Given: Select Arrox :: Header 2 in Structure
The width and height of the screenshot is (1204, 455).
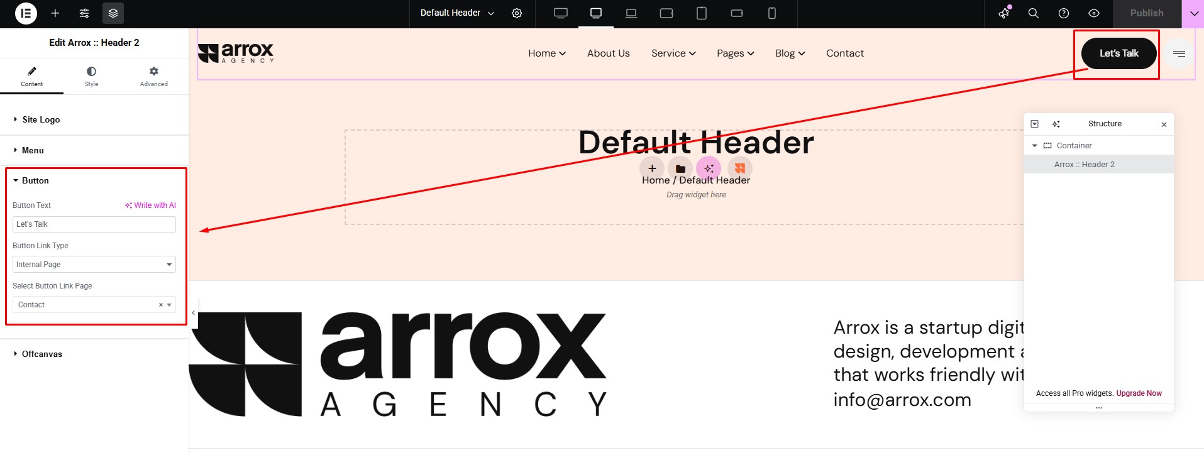Looking at the screenshot, I should (1099, 165).
